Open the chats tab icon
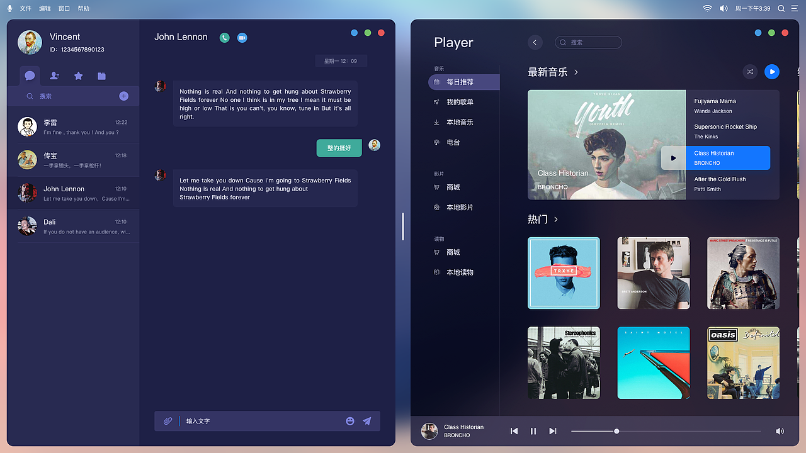The width and height of the screenshot is (806, 453). (x=30, y=75)
